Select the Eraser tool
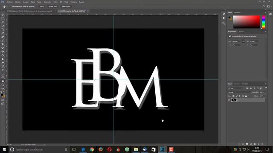The height and width of the screenshot is (153, 273). pos(3,51)
